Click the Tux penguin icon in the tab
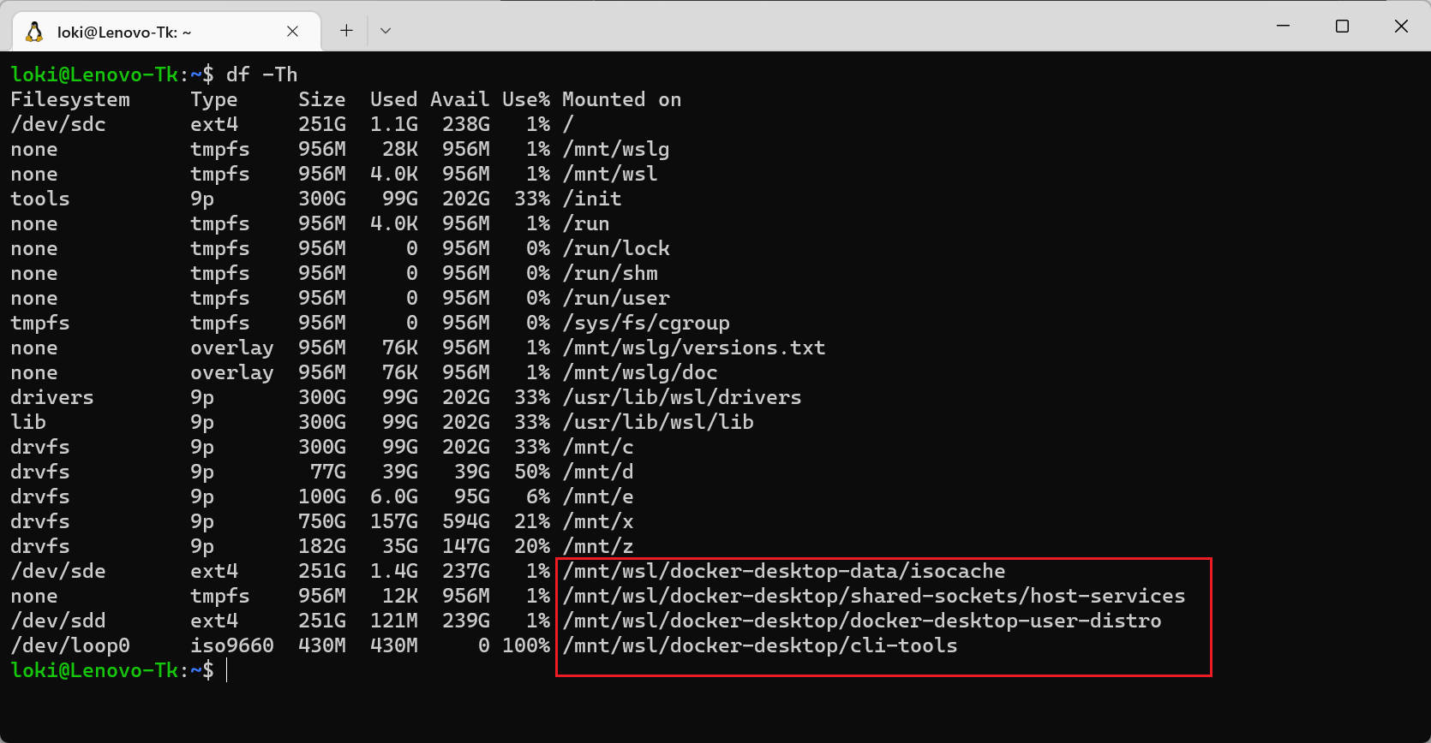Viewport: 1431px width, 743px height. coord(34,32)
